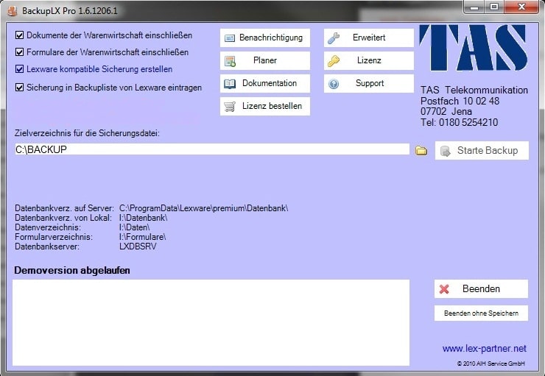
Task: Click the TAS Telekommunikation company name
Action: tap(474, 91)
